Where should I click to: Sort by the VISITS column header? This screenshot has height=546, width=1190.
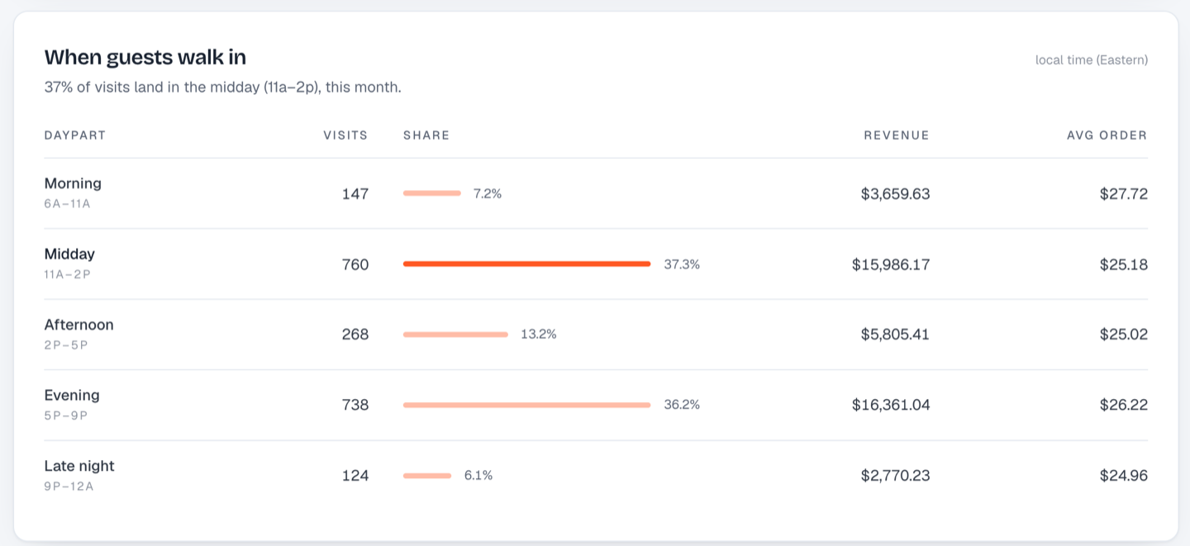point(345,135)
